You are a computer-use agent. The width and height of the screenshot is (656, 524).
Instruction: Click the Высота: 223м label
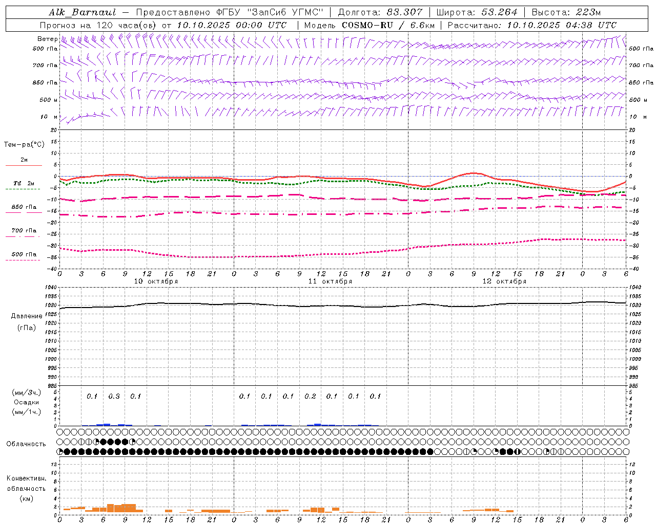tap(566, 12)
